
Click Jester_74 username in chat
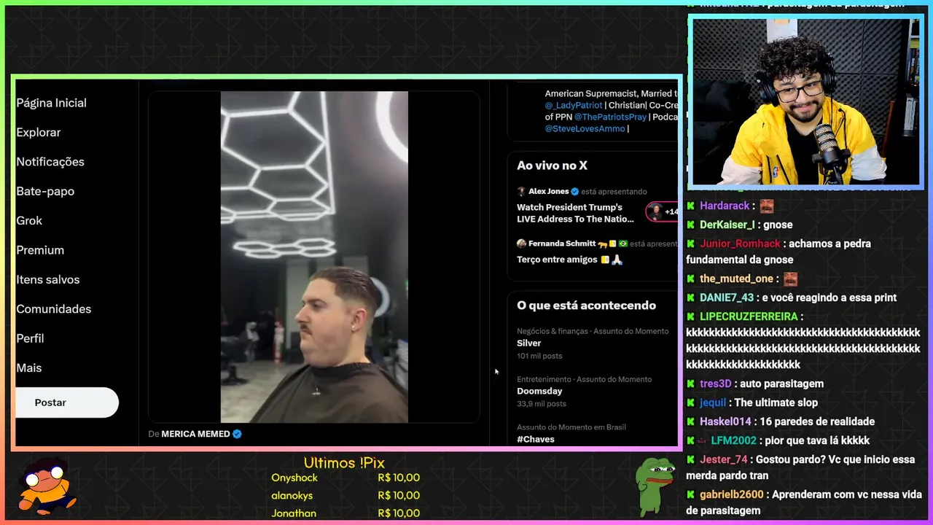click(x=723, y=459)
